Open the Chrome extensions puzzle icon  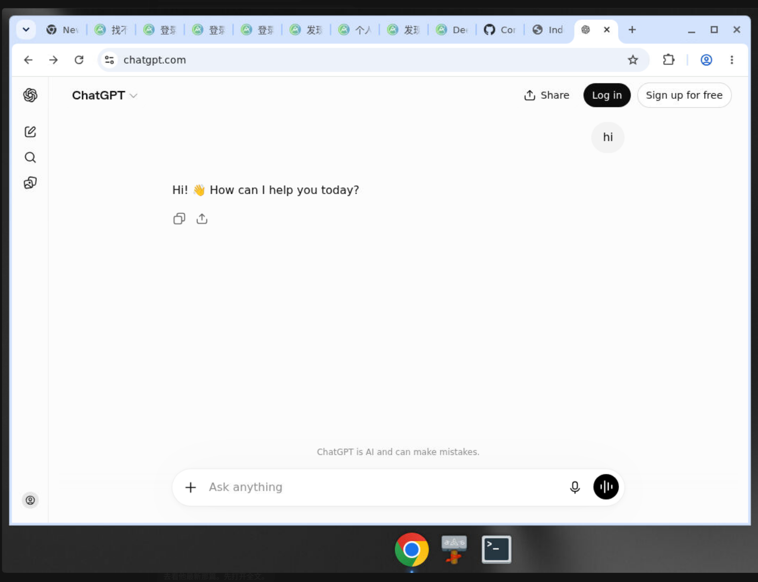[x=669, y=60]
